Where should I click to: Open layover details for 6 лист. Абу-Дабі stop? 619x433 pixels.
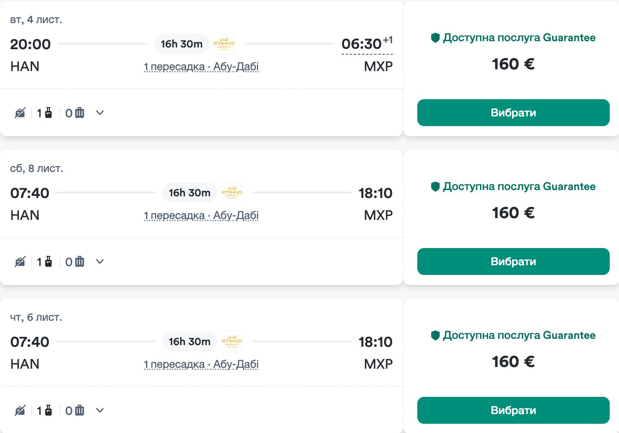(x=201, y=364)
